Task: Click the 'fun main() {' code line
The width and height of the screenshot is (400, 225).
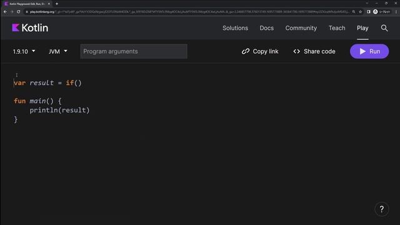Action: pyautogui.click(x=37, y=101)
